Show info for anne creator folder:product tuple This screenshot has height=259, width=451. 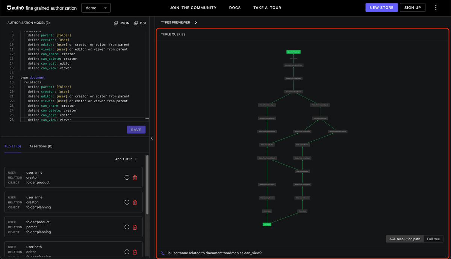click(x=127, y=177)
